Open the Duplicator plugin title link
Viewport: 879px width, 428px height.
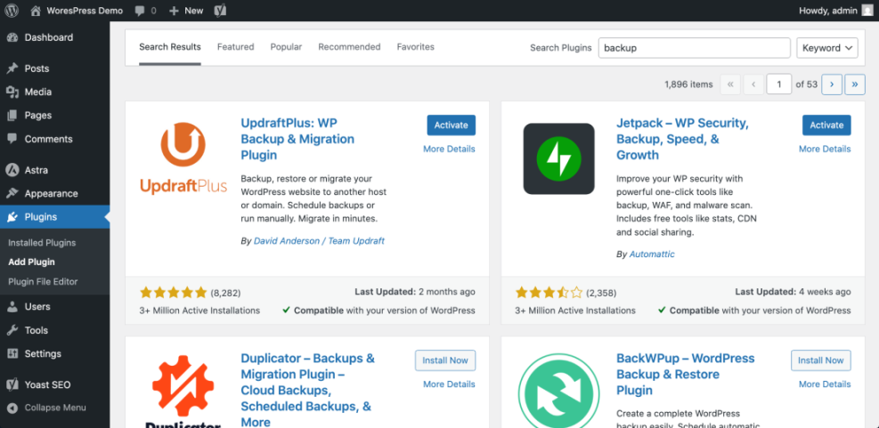click(x=308, y=390)
